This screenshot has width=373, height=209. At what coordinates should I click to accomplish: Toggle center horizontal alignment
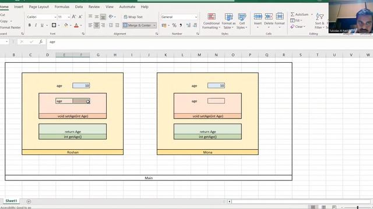(97, 25)
